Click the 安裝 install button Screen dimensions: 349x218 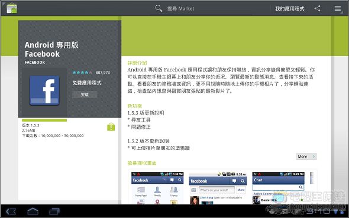85,95
